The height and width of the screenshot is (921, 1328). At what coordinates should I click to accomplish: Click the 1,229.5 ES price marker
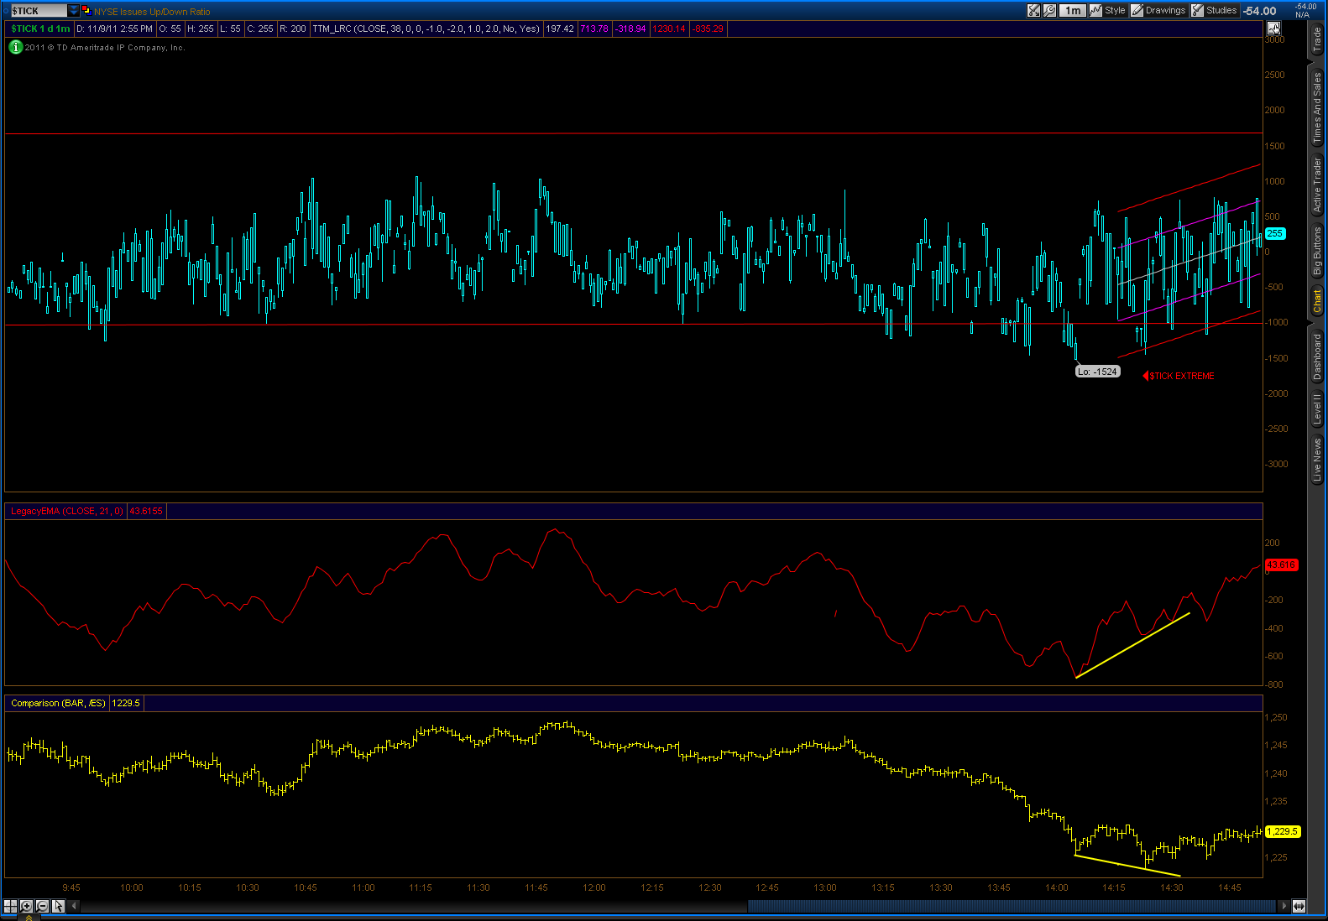tap(1283, 831)
